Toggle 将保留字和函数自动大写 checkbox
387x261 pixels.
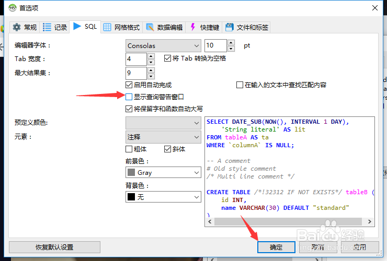[129, 109]
